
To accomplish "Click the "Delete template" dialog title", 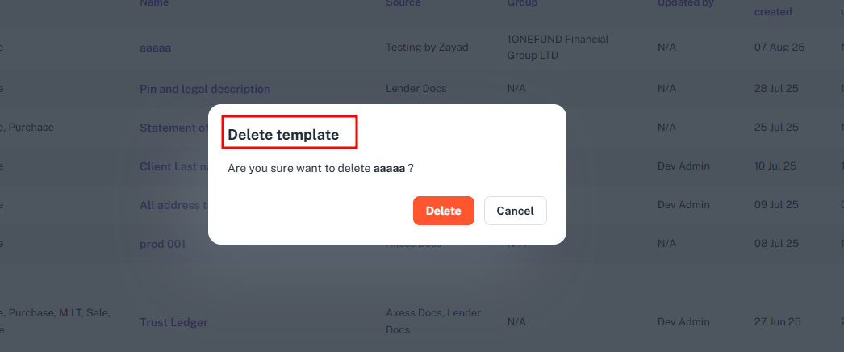I will coord(283,135).
